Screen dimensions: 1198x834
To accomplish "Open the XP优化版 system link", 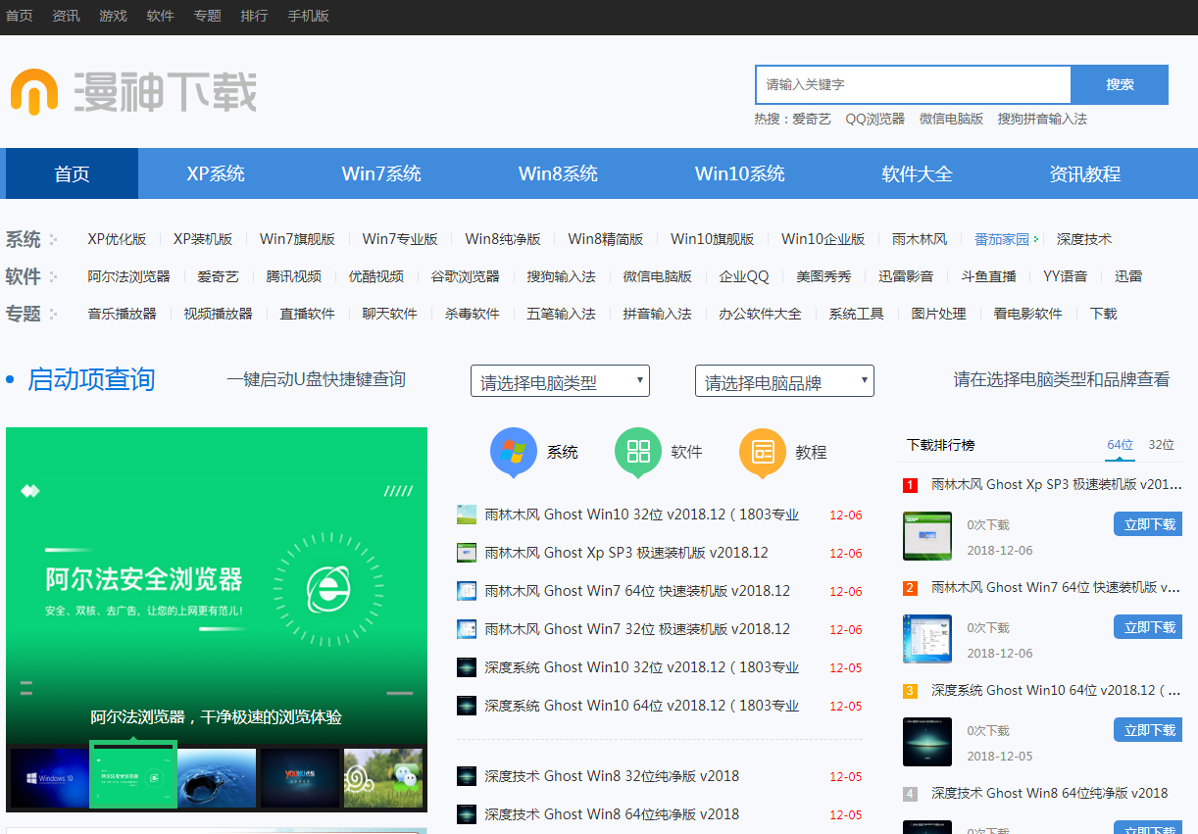I will coord(117,239).
